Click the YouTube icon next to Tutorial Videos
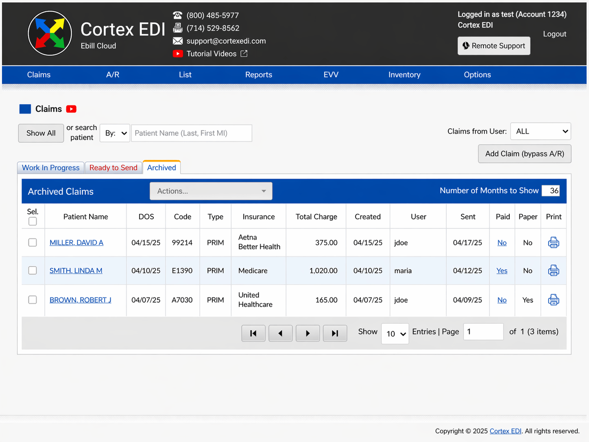This screenshot has height=442, width=589. pos(178,54)
